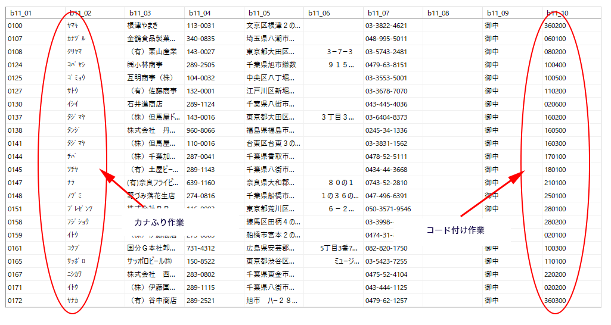Viewport: 611px width, 325px height.
Task: Click the 根津やまき company name cell
Action: click(x=143, y=26)
